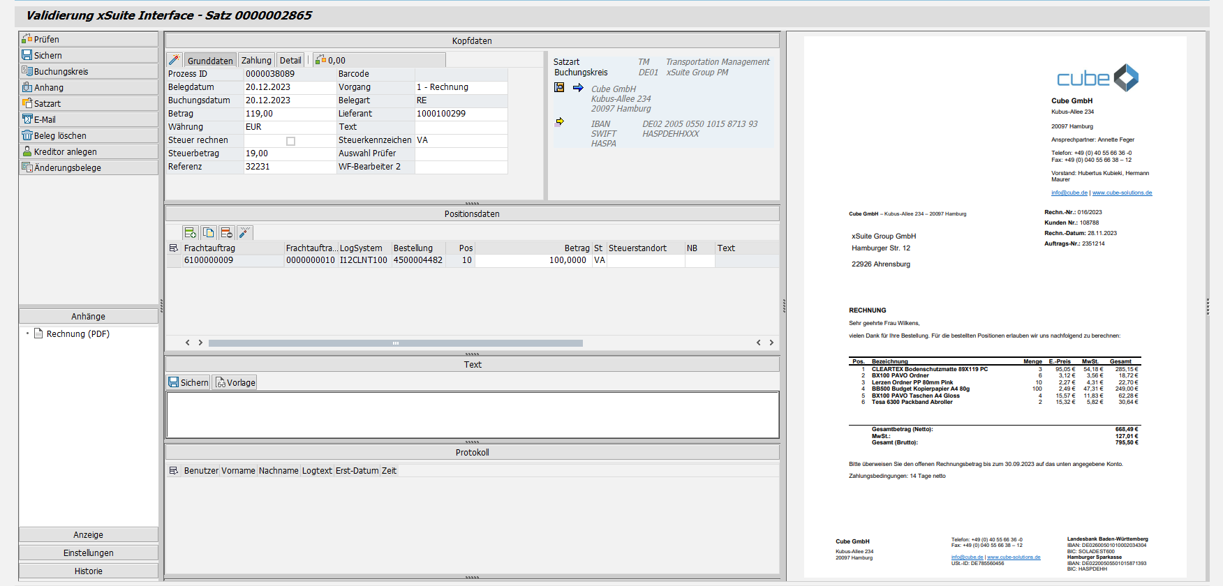
Task: Click the LogSystem column header
Action: 364,248
